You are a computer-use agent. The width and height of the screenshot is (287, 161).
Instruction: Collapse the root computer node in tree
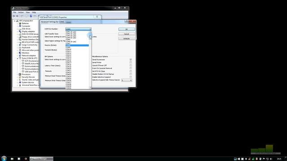point(15,21)
